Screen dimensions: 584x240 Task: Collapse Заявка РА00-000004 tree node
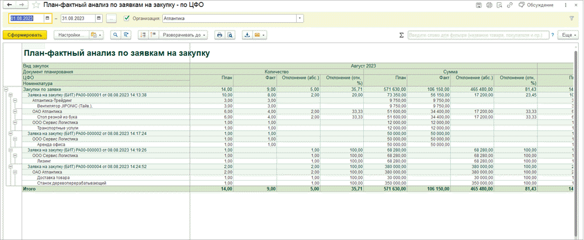pyautogui.click(x=11, y=167)
